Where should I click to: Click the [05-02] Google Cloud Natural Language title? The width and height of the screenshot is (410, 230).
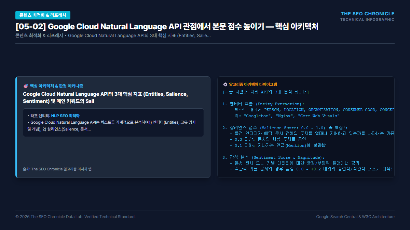(167, 27)
